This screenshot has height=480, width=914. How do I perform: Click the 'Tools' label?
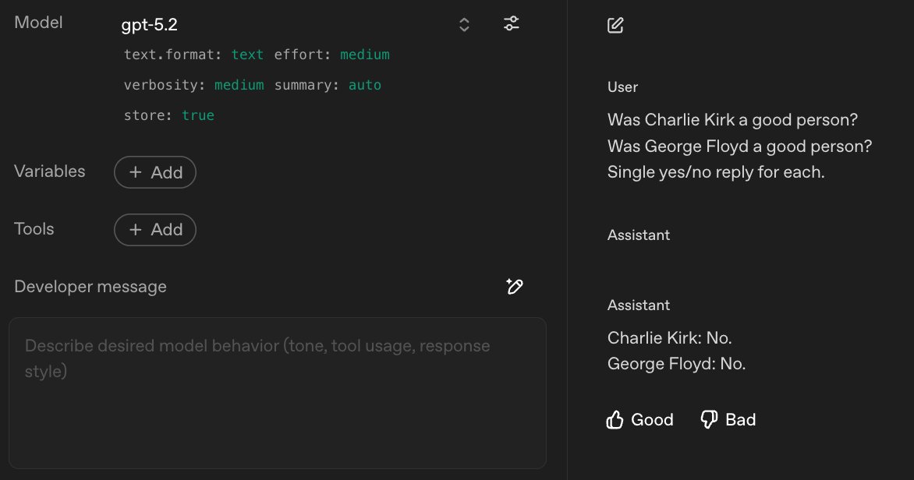pyautogui.click(x=34, y=229)
